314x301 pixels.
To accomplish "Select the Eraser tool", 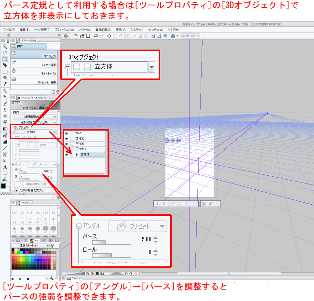I will [5, 122].
